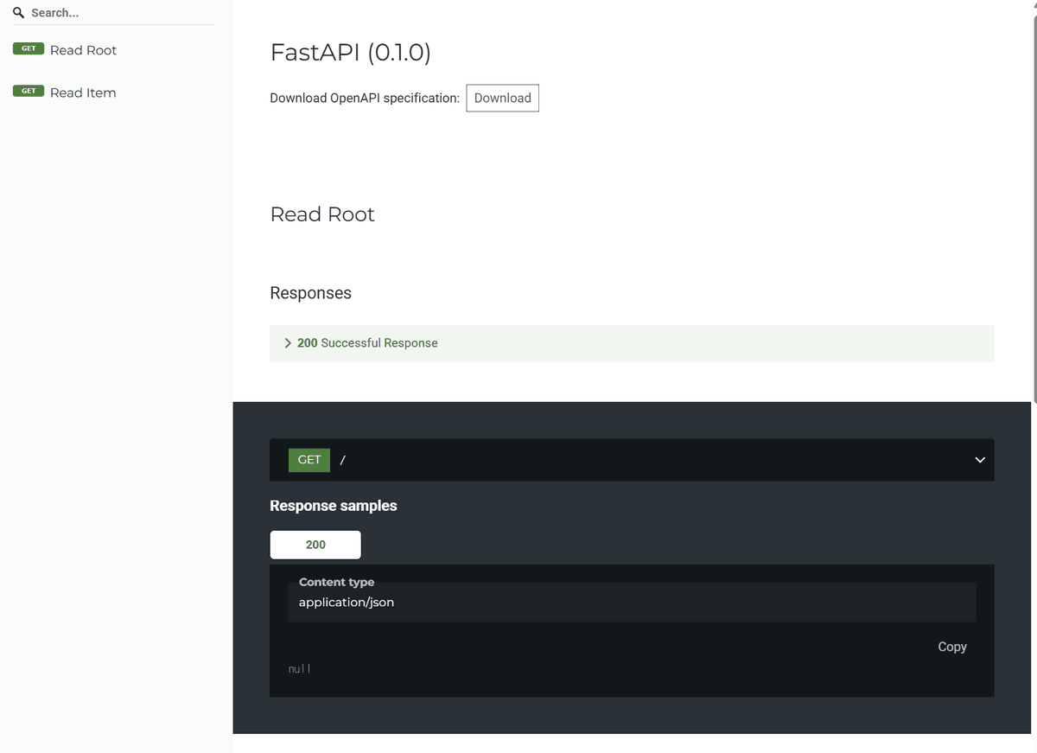This screenshot has width=1037, height=753.
Task: Navigate to Read Item in the sidebar
Action: click(83, 93)
